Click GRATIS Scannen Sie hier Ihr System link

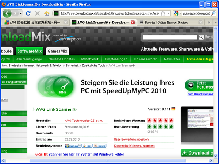80,155
